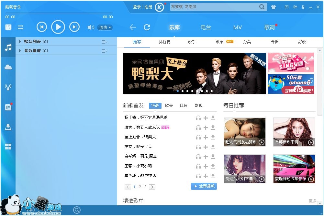Open the 默认列表 list options menu
Viewport: 324px width, 216px height.
point(105,42)
